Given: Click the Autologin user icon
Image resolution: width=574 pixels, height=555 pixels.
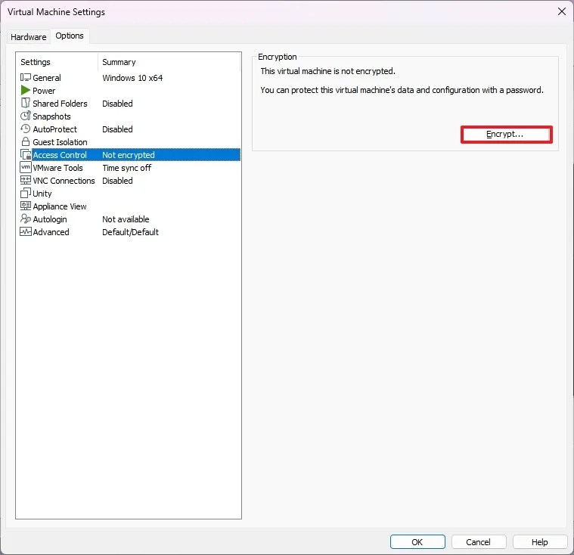Looking at the screenshot, I should coord(26,219).
